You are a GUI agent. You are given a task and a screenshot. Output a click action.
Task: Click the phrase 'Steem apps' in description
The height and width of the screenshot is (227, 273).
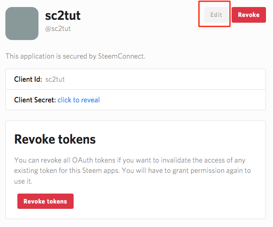101,171
